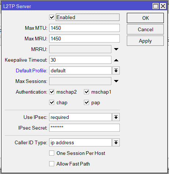169x174 pixels.
Task: Enable One Session Per Host
Action: 52,153
